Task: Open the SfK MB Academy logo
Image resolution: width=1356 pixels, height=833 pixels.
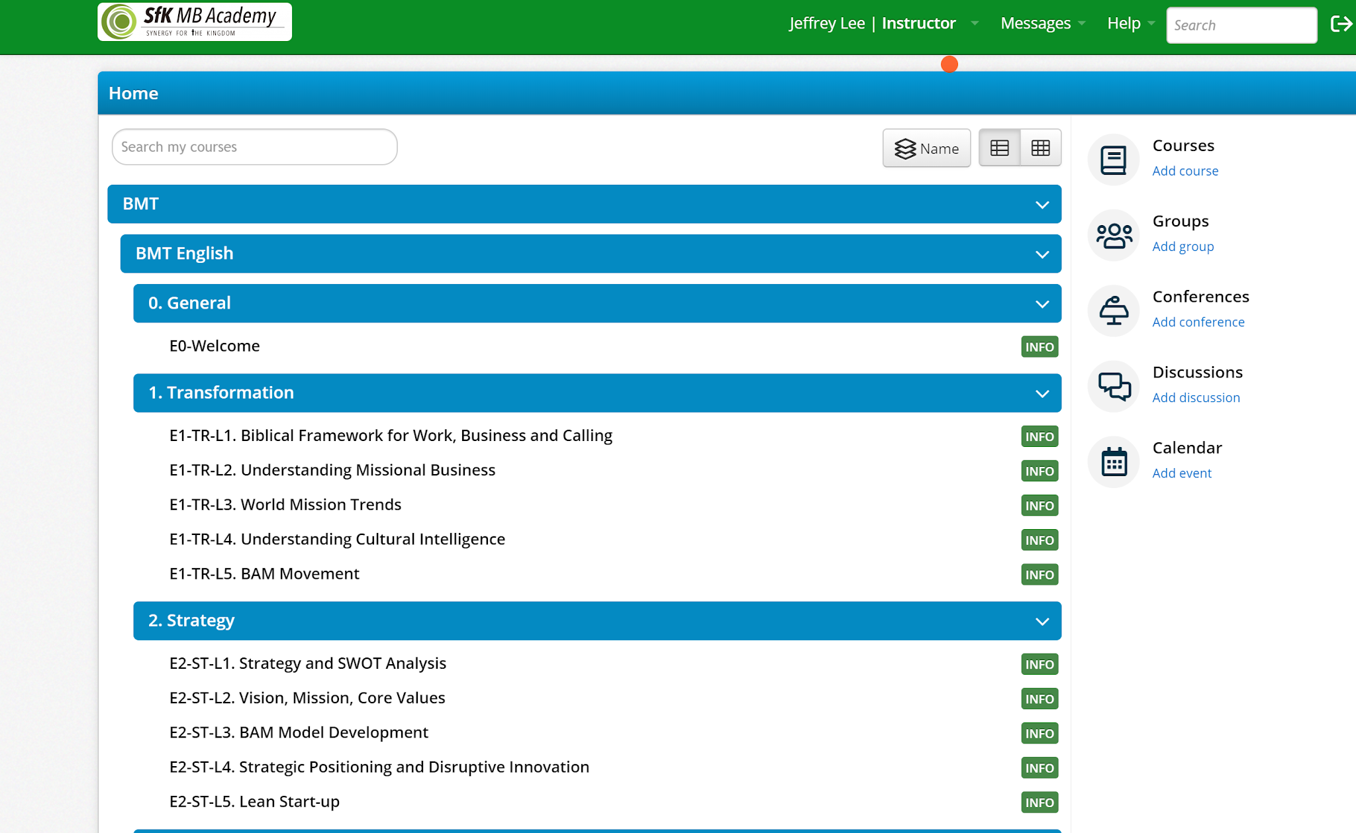Action: (195, 22)
